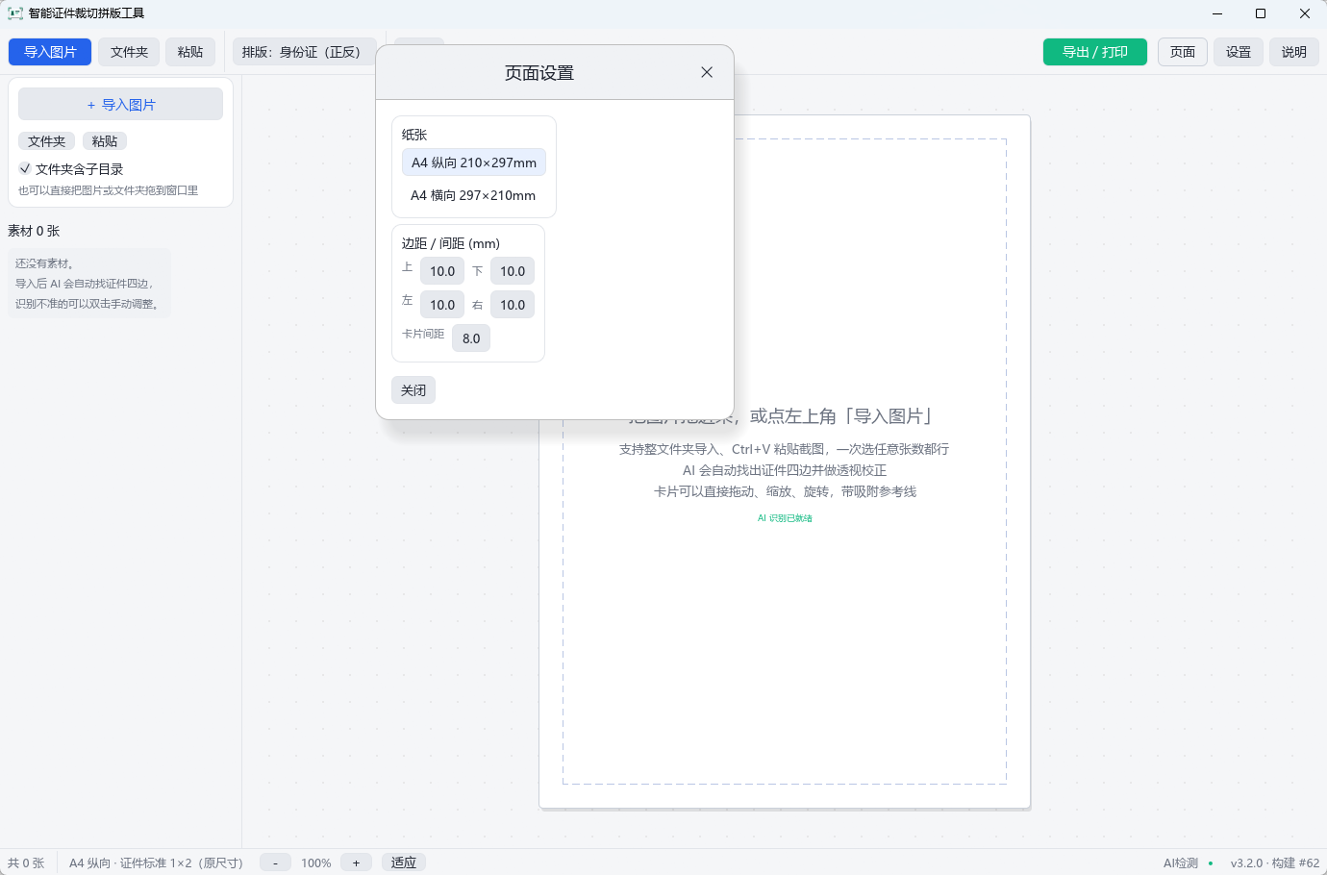The width and height of the screenshot is (1327, 875).
Task: Click the 关闭 button in dialog
Action: (x=413, y=390)
